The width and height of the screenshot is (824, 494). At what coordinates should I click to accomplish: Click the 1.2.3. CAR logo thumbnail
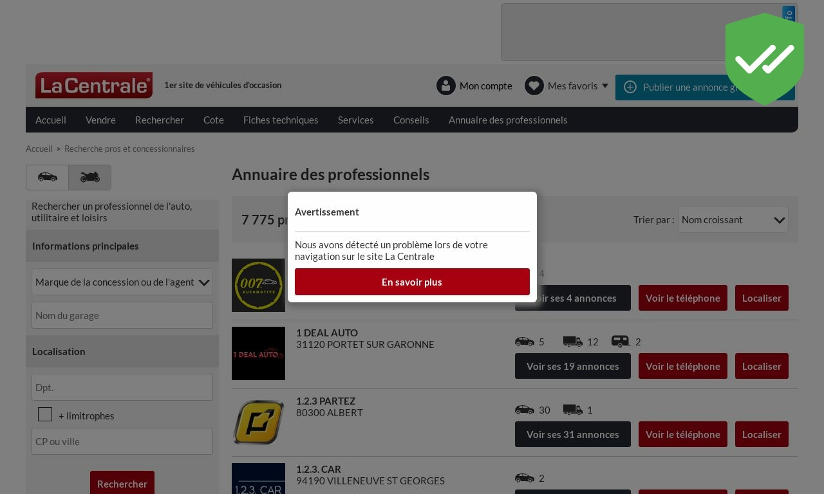coord(258,479)
